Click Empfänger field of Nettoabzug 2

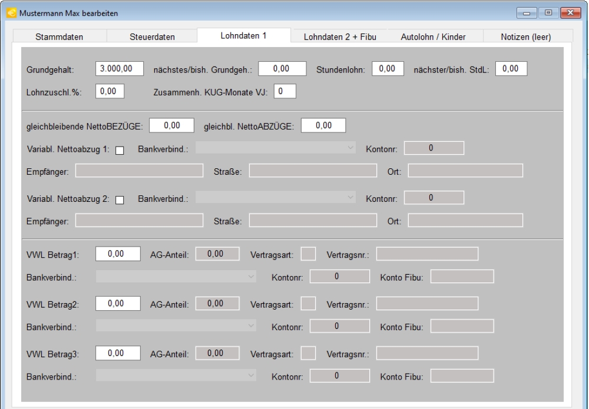(140, 220)
